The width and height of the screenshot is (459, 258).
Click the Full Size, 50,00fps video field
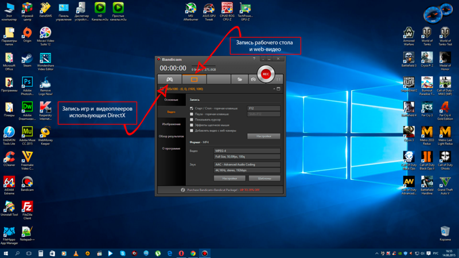pos(247,157)
